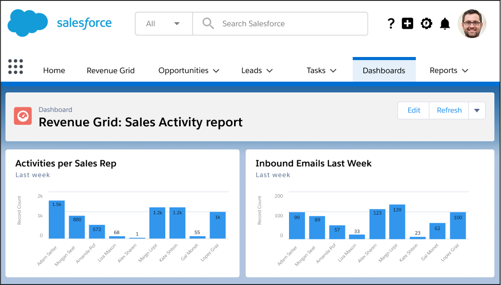Click the value label 23 in emails chart

[x=418, y=233]
